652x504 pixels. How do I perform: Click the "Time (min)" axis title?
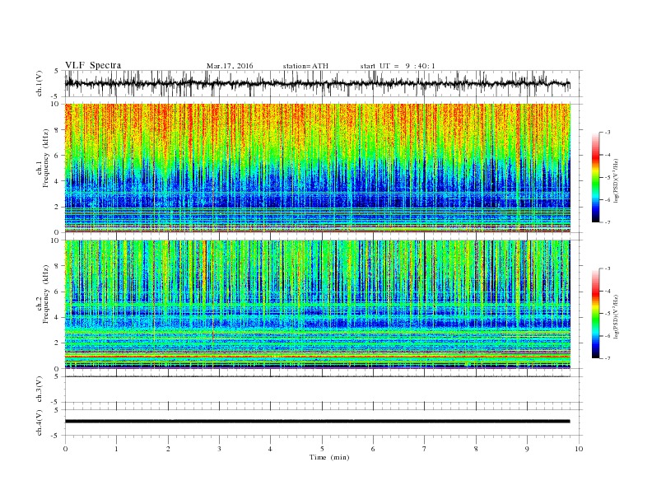coord(329,457)
